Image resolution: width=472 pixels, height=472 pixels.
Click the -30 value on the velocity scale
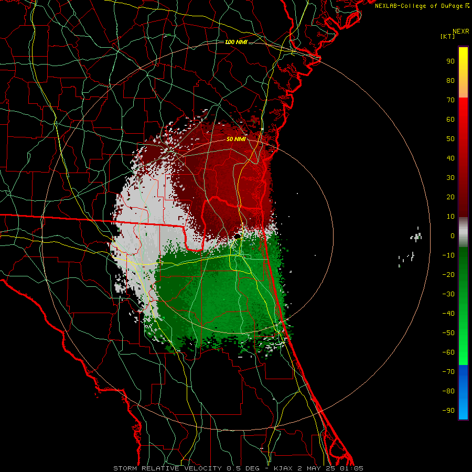click(448, 294)
